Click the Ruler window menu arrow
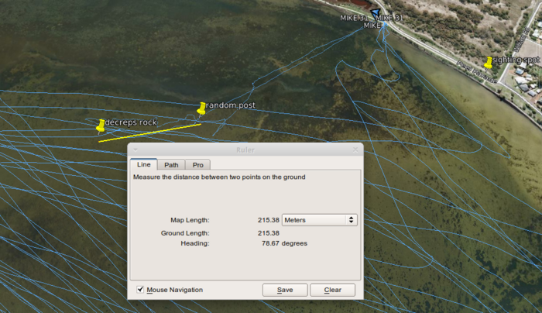Image resolution: width=542 pixels, height=313 pixels. [135, 149]
